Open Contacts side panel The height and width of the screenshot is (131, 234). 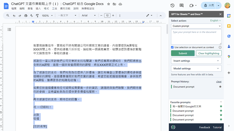(229, 47)
